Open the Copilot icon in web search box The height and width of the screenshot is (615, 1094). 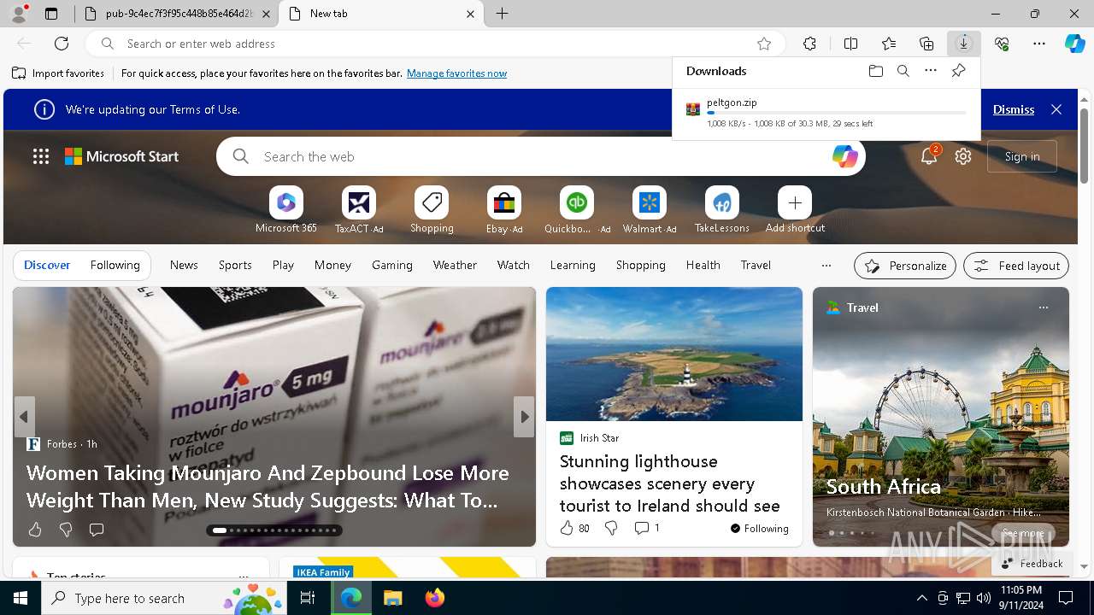pyautogui.click(x=844, y=156)
